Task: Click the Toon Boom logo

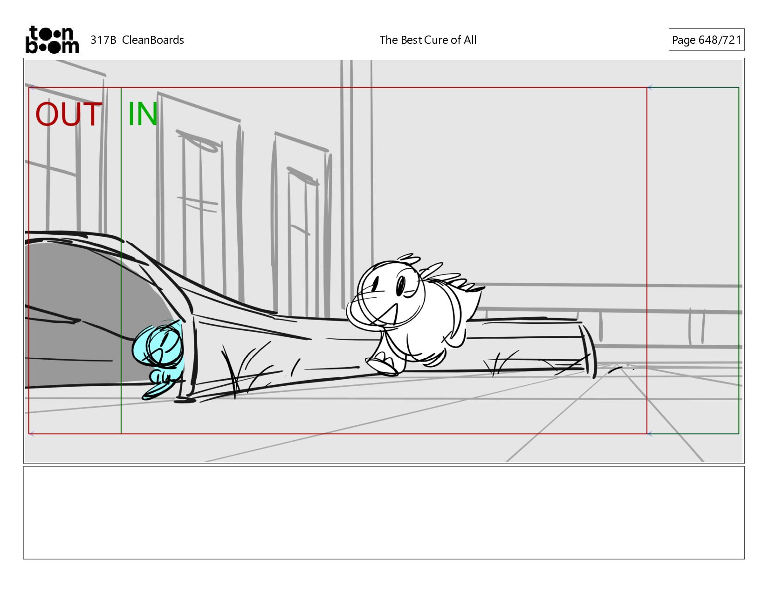Action: [52, 40]
